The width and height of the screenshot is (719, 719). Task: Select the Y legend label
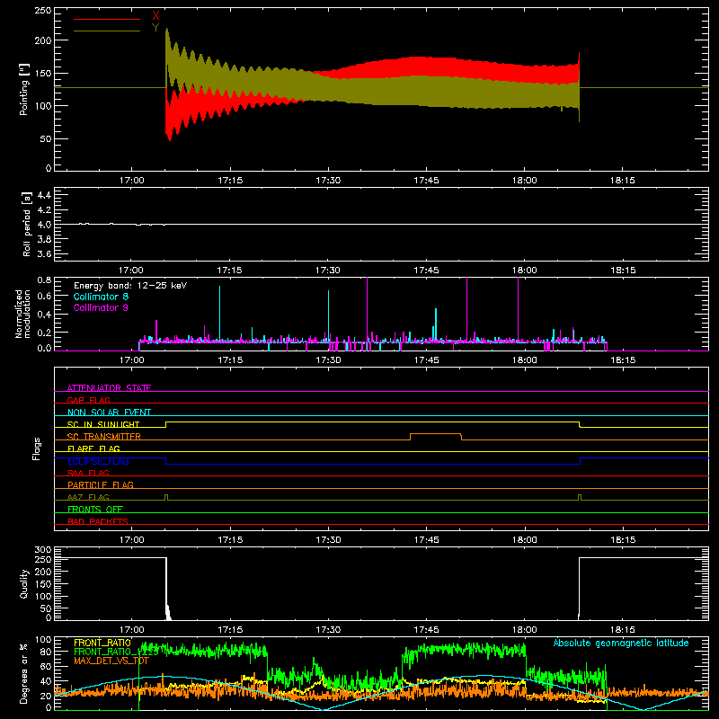pyautogui.click(x=155, y=28)
